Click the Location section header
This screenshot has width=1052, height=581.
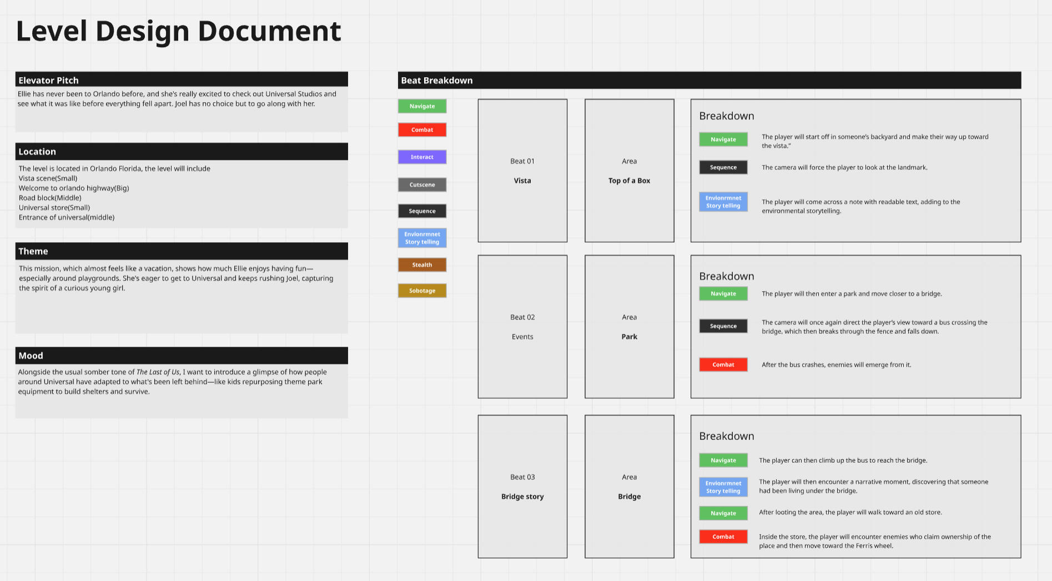[182, 152]
